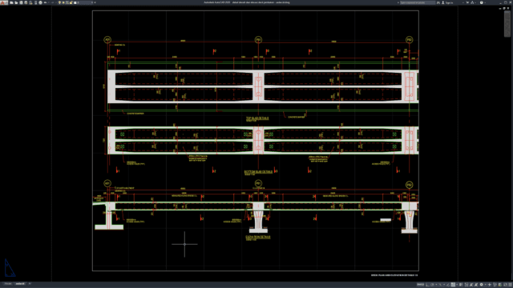Click the BOTTOM SLAB DETAILS title text
The height and width of the screenshot is (288, 513).
[258, 172]
